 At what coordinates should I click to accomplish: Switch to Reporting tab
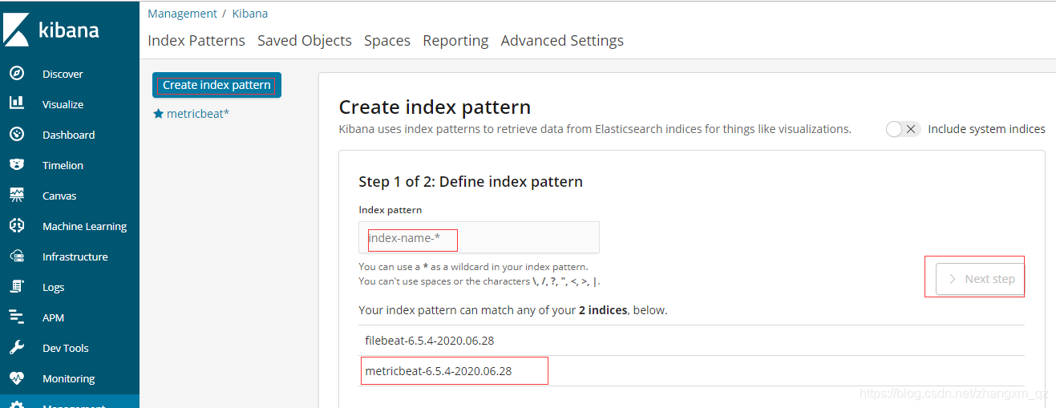pyautogui.click(x=455, y=41)
